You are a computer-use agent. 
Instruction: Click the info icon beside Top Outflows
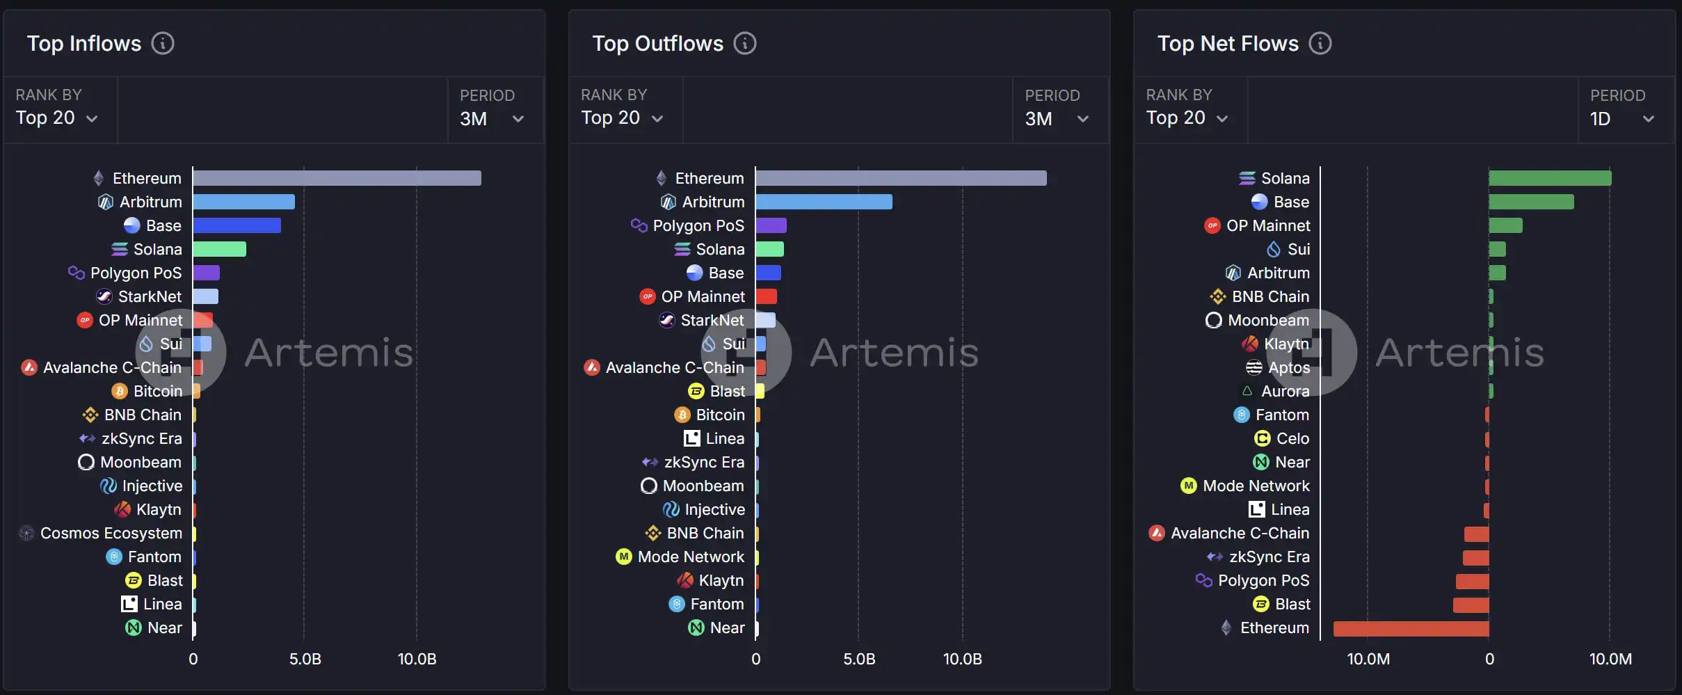click(x=745, y=44)
